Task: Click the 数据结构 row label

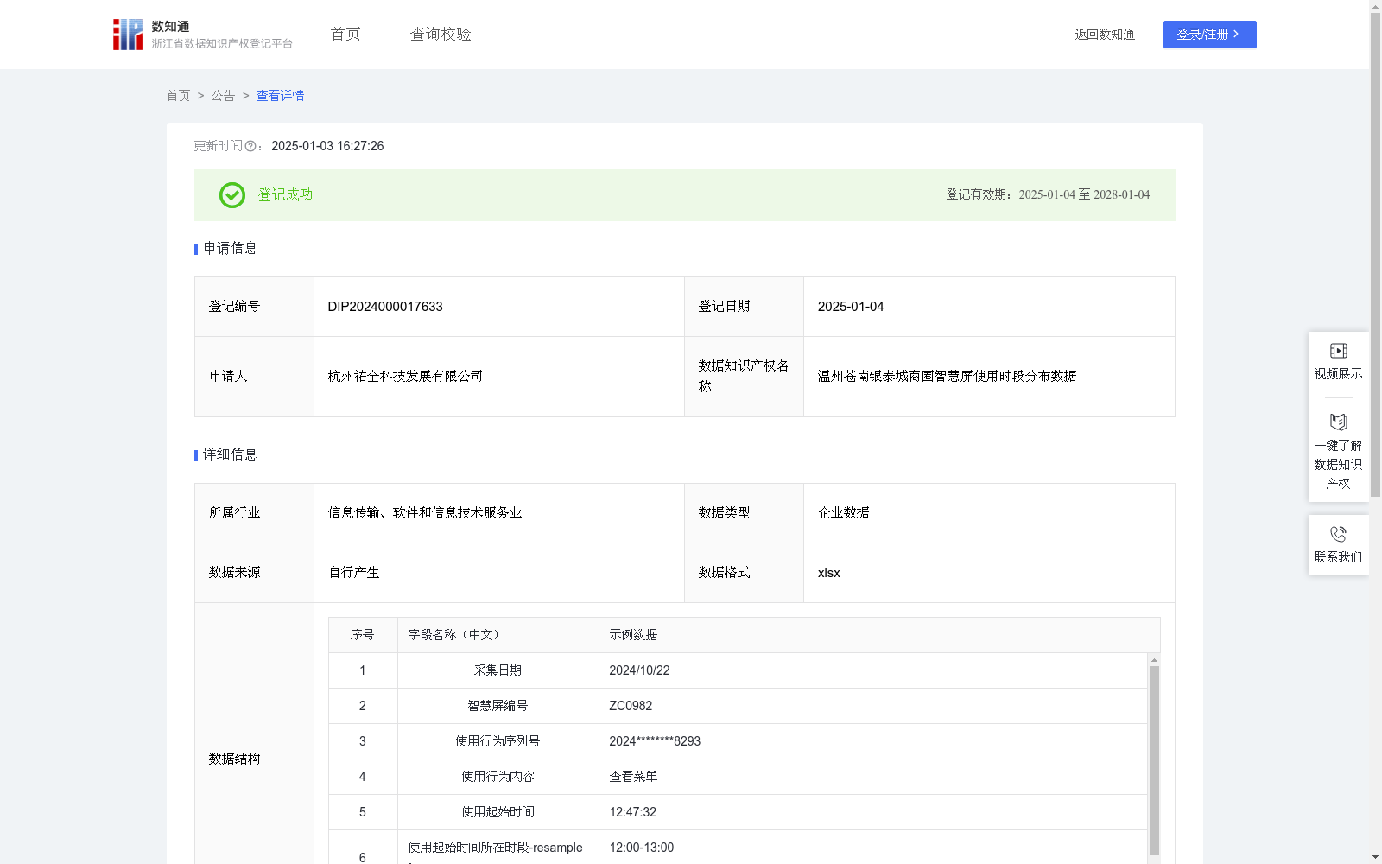Action: pyautogui.click(x=234, y=759)
